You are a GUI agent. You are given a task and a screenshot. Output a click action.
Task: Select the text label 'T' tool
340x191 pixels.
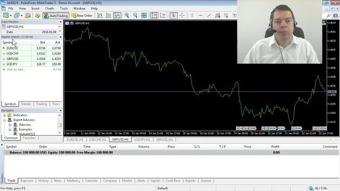[x=234, y=15]
